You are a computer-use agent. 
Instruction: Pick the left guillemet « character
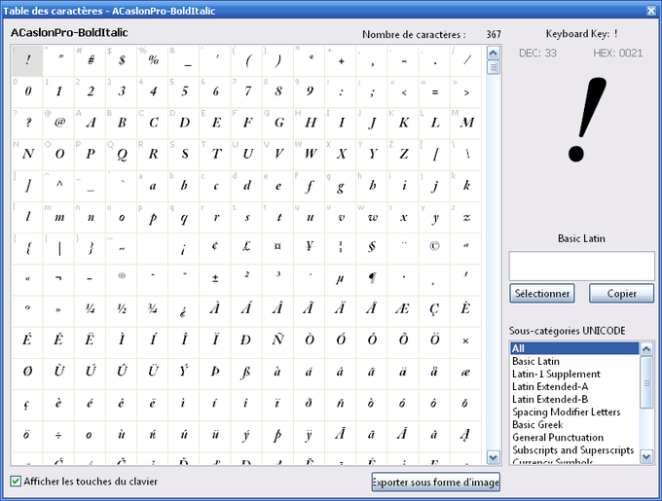coord(27,279)
